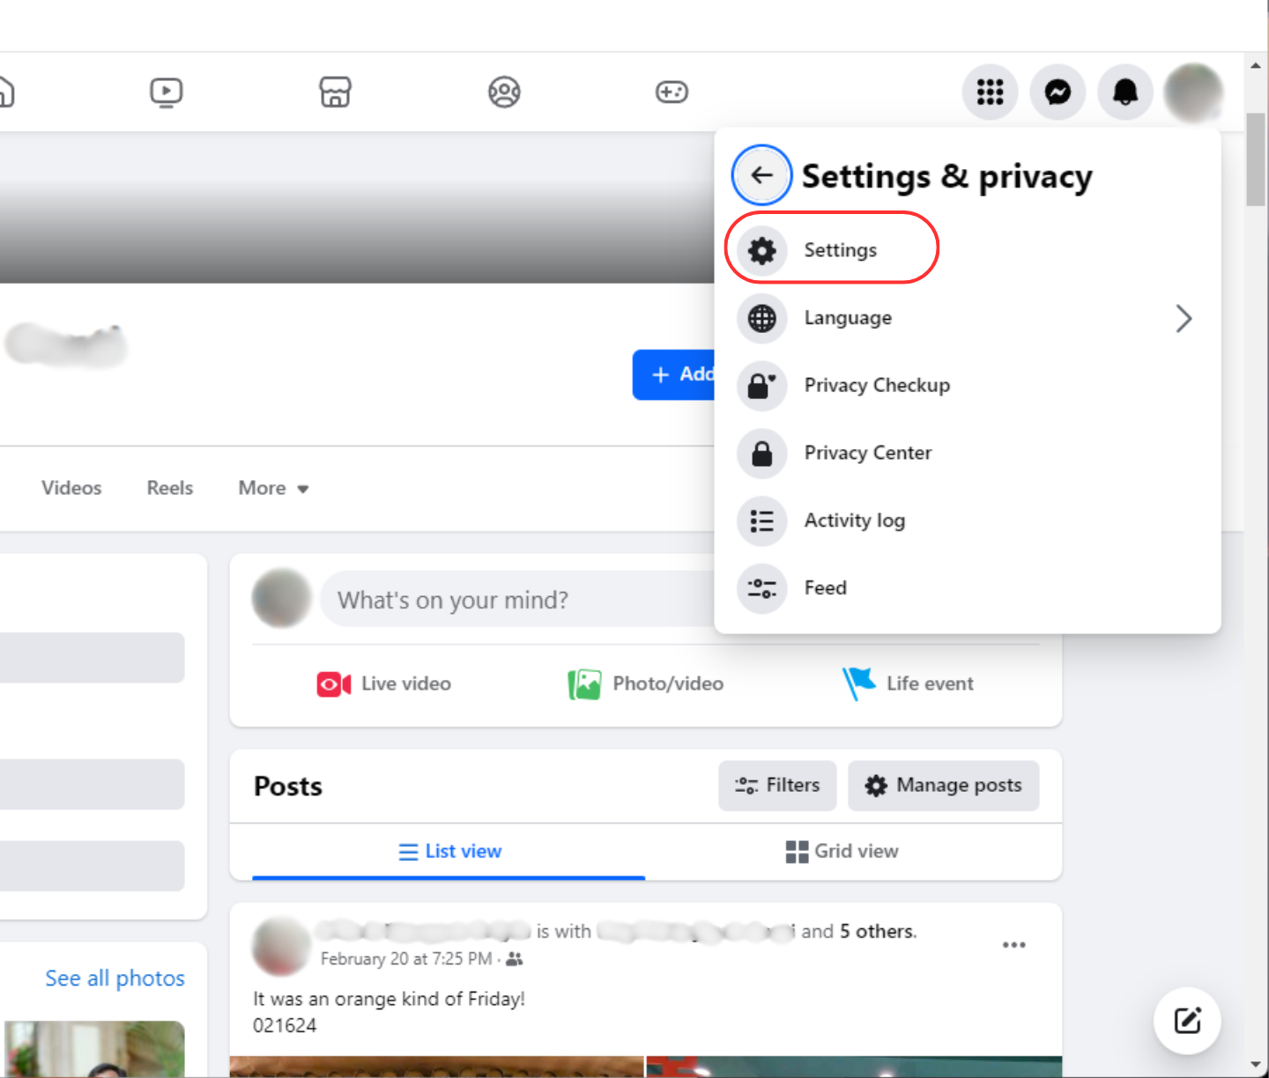Go back using the arrow beside Settings & privacy
This screenshot has width=1269, height=1078.
click(x=761, y=175)
